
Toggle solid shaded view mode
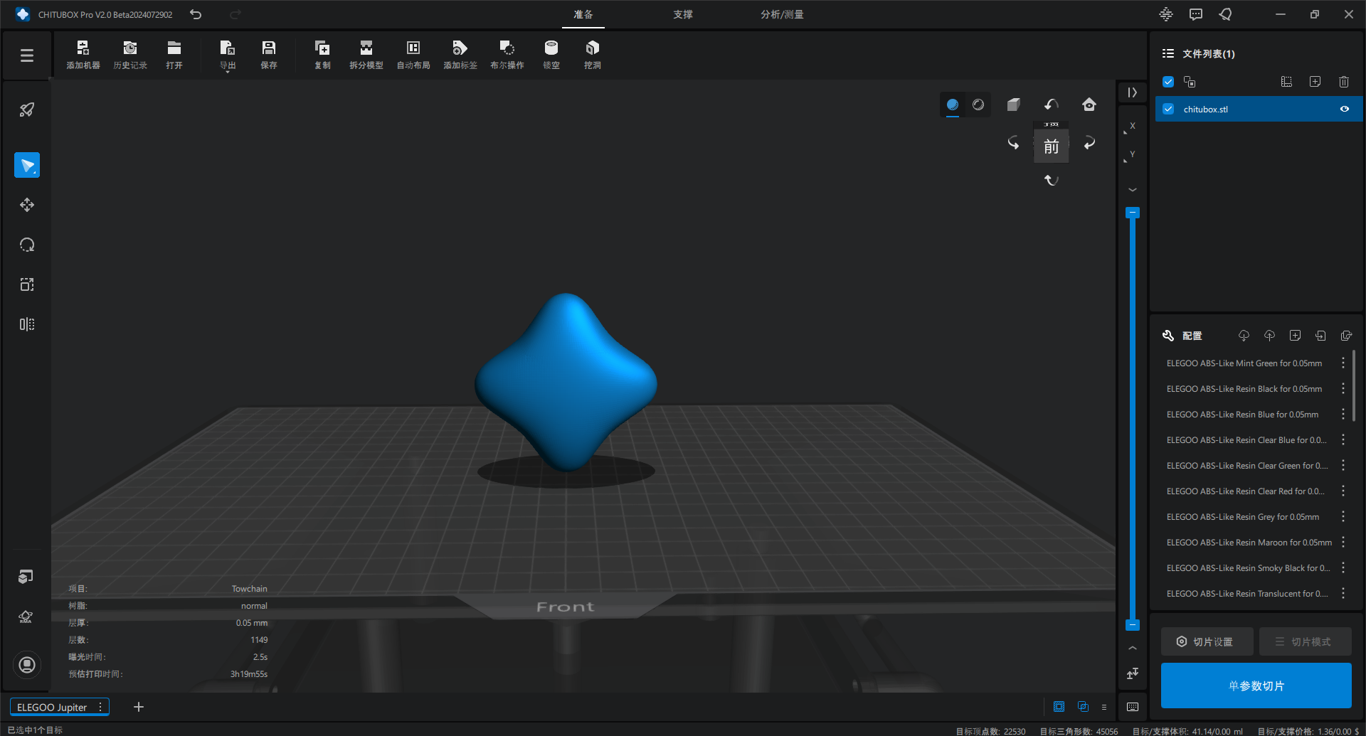tap(953, 105)
